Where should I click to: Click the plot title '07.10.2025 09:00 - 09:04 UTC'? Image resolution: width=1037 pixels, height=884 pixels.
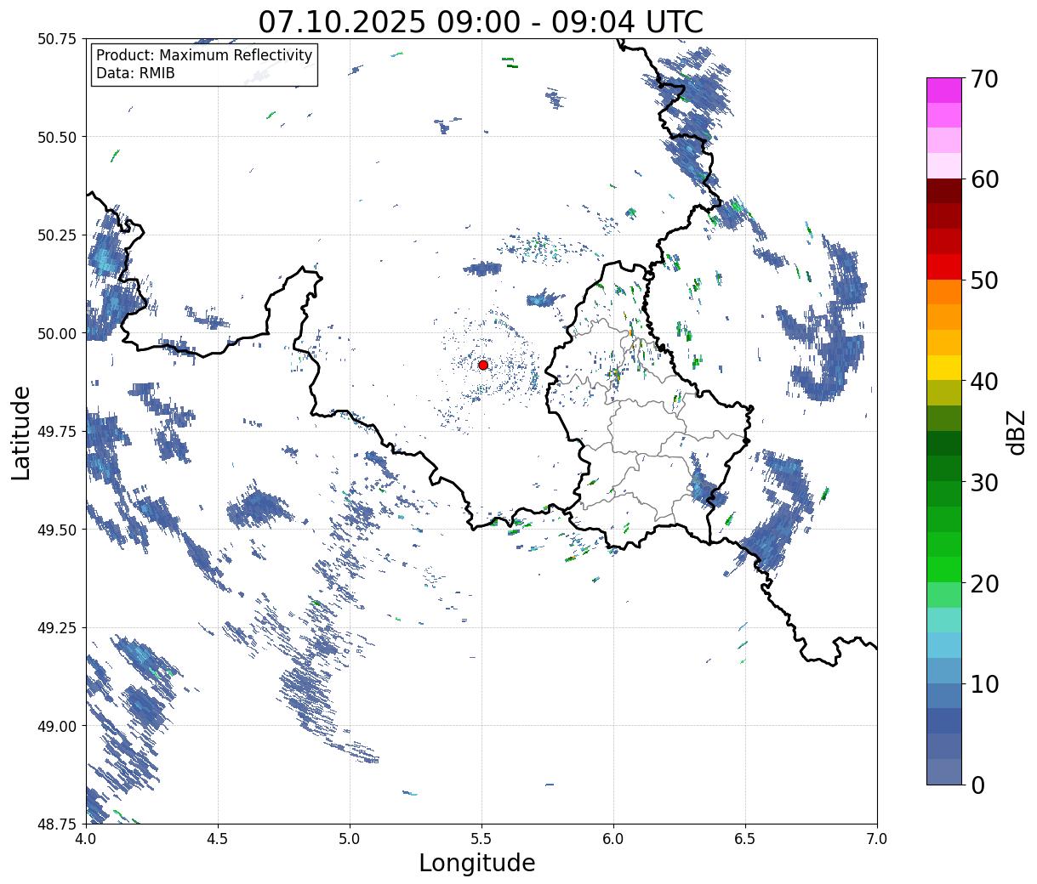point(481,21)
